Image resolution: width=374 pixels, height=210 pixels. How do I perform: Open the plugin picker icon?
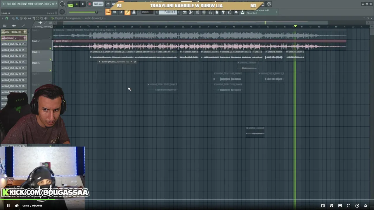click(x=210, y=12)
